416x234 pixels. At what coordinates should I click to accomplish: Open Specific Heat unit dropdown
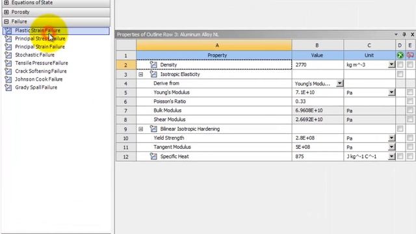[x=391, y=156]
